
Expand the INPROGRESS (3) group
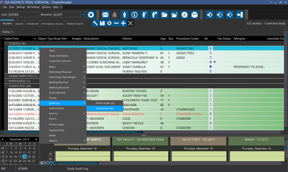[6, 81]
